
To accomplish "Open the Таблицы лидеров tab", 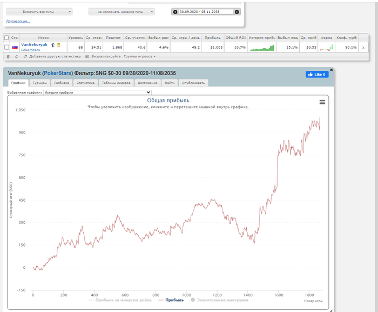I will (x=116, y=83).
